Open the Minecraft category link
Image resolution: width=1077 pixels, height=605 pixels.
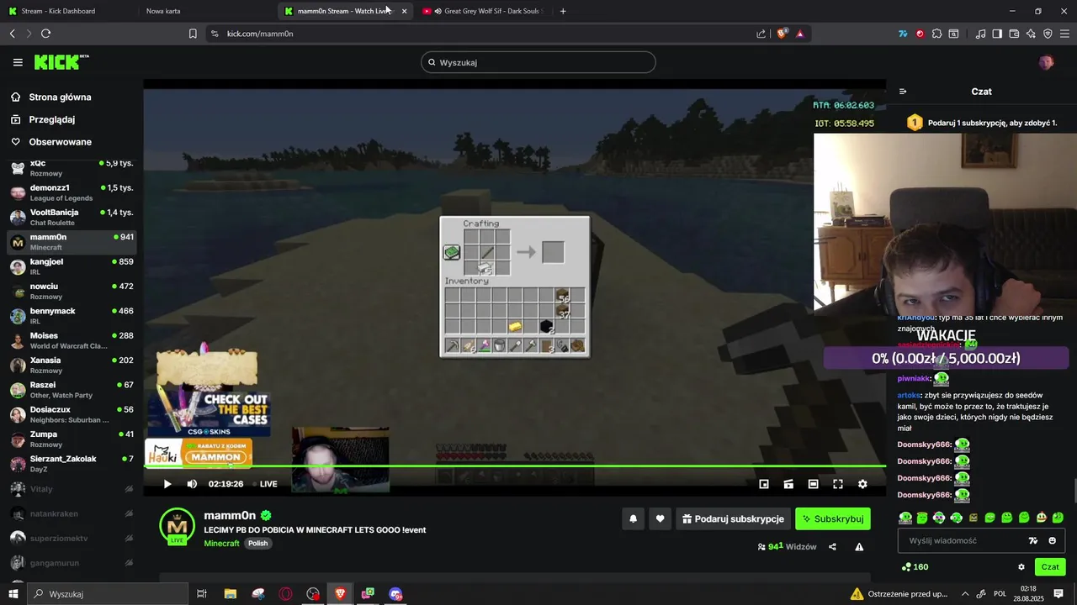pyautogui.click(x=221, y=544)
